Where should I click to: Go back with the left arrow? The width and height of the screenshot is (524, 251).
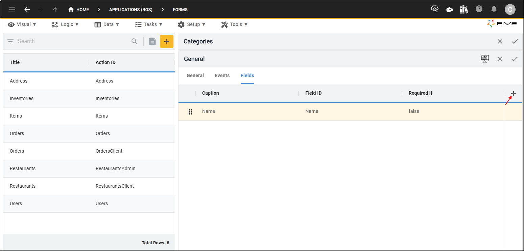pyautogui.click(x=27, y=9)
